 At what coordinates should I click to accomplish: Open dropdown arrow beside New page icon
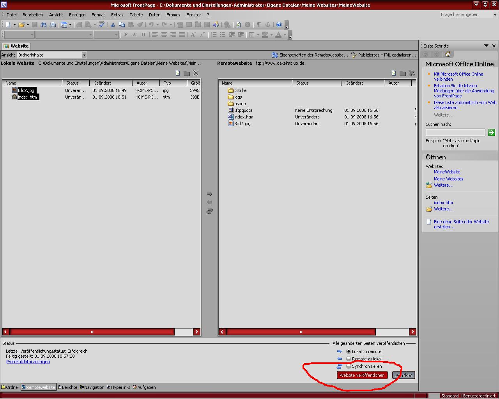click(14, 25)
